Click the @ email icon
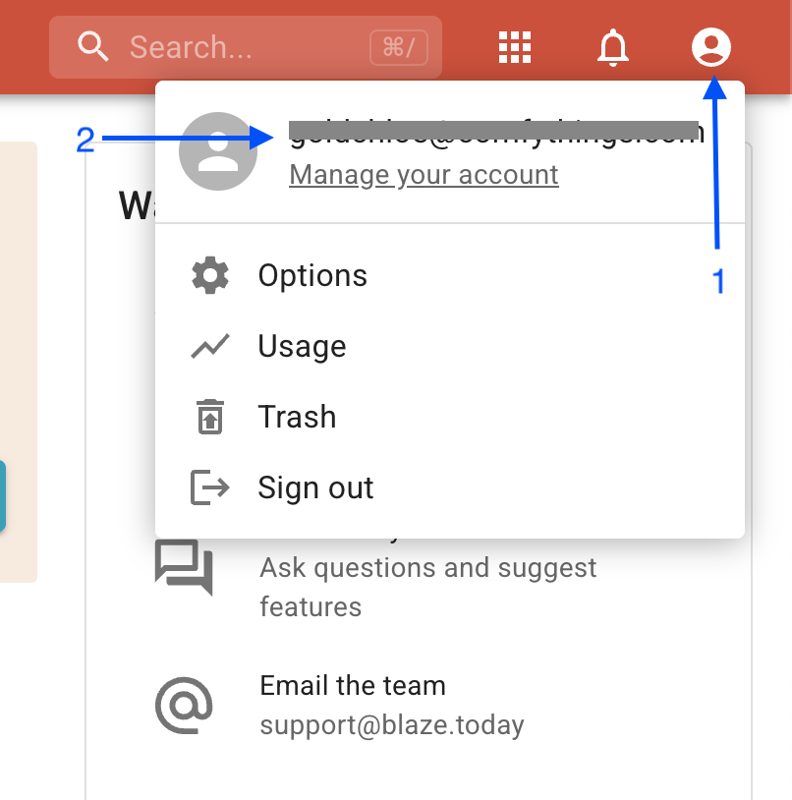 (x=184, y=705)
